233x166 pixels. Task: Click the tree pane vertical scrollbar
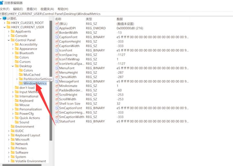(x=51, y=81)
